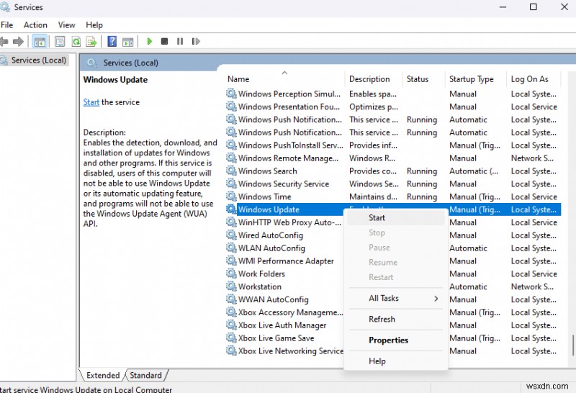
Task: Open the View menu
Action: (x=66, y=25)
